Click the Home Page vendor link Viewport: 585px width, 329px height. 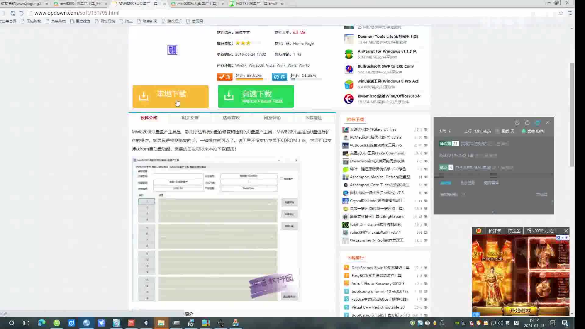(303, 43)
